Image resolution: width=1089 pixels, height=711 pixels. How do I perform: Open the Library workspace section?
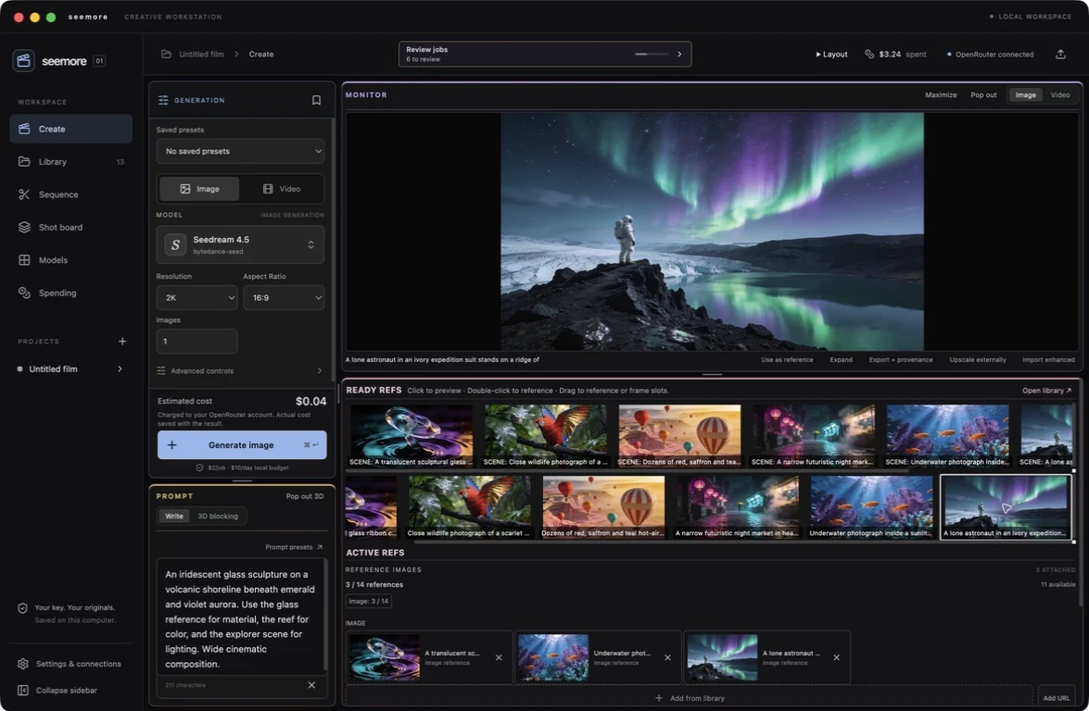pos(70,162)
